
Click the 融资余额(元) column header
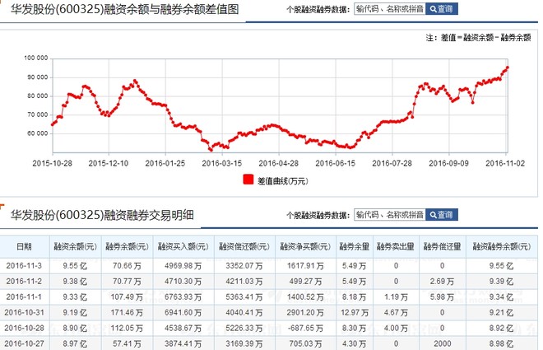[x=75, y=246]
